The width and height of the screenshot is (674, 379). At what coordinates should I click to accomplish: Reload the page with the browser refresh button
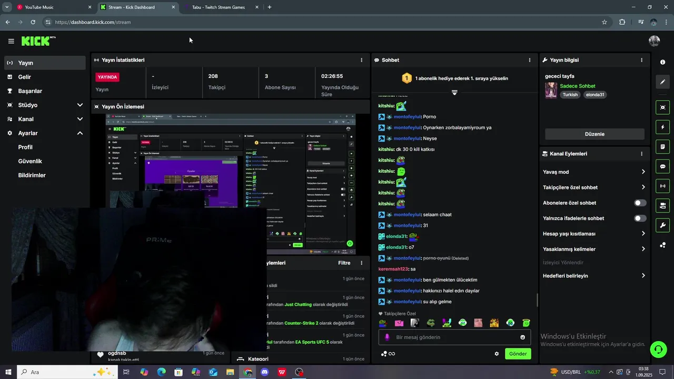coord(33,22)
